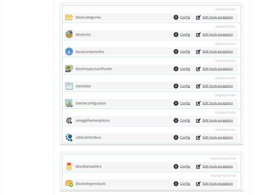The height and width of the screenshot is (195, 255).
Task: Edit hook exception for statsdata
Action: (218, 86)
